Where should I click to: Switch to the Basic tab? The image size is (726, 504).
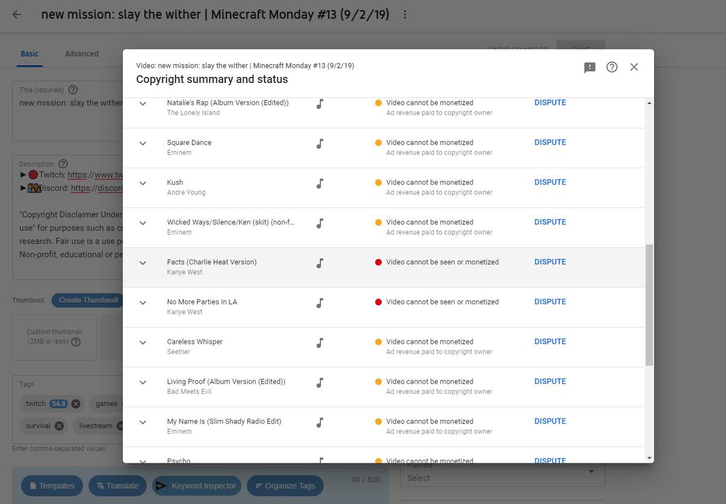[x=30, y=54]
